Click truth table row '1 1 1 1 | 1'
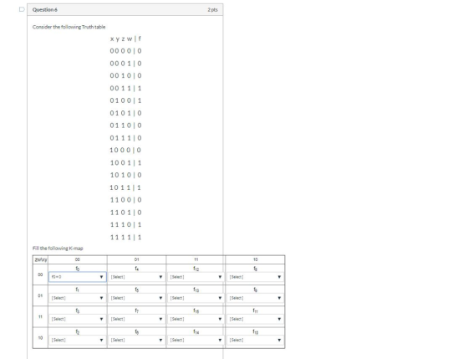 [125, 237]
